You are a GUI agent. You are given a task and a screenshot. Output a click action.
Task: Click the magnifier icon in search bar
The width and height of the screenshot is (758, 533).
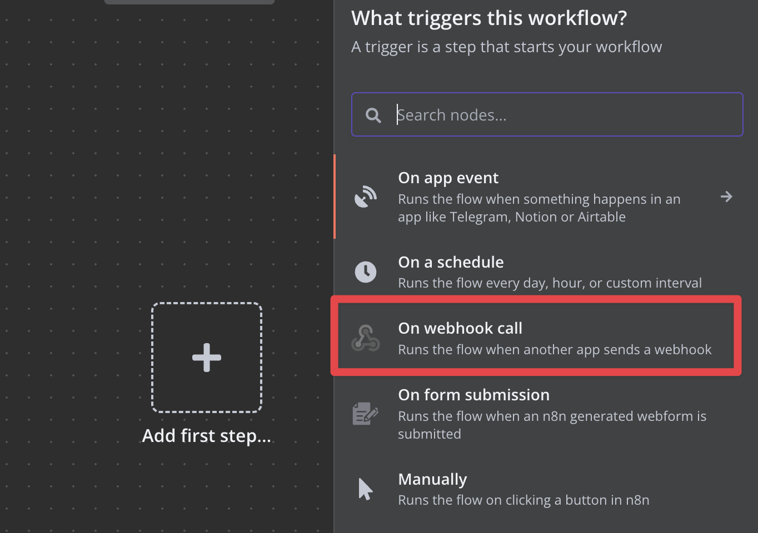[373, 115]
